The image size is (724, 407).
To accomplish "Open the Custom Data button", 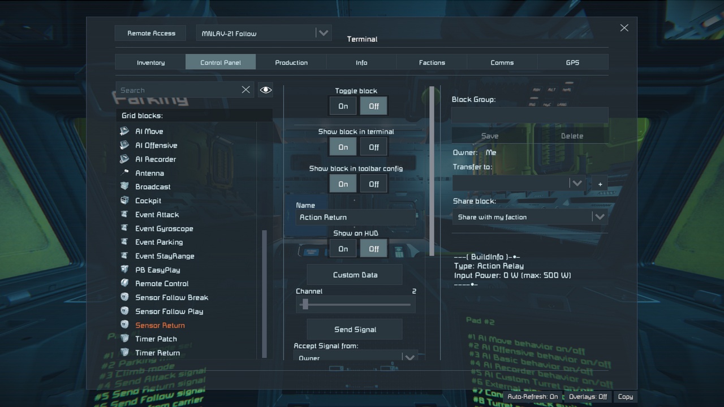I will click(355, 275).
